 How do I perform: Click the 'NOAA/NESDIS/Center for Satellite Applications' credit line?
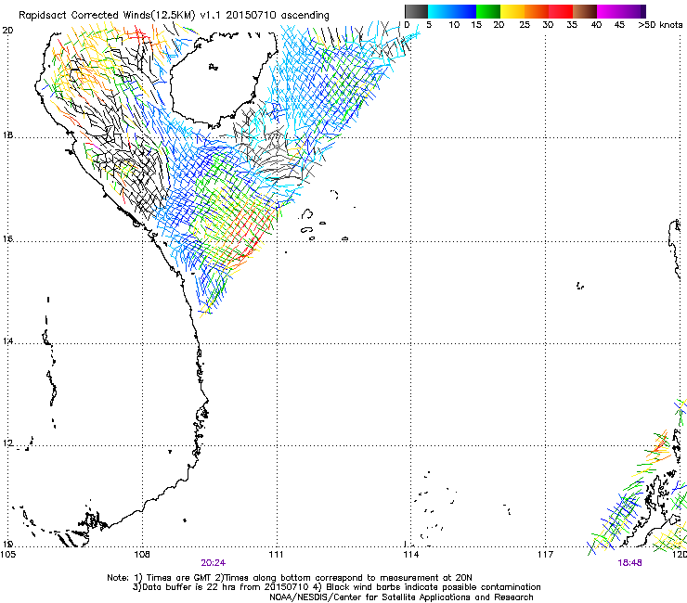pos(401,597)
